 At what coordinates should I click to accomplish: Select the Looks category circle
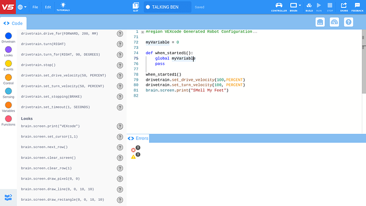[x=8, y=49]
